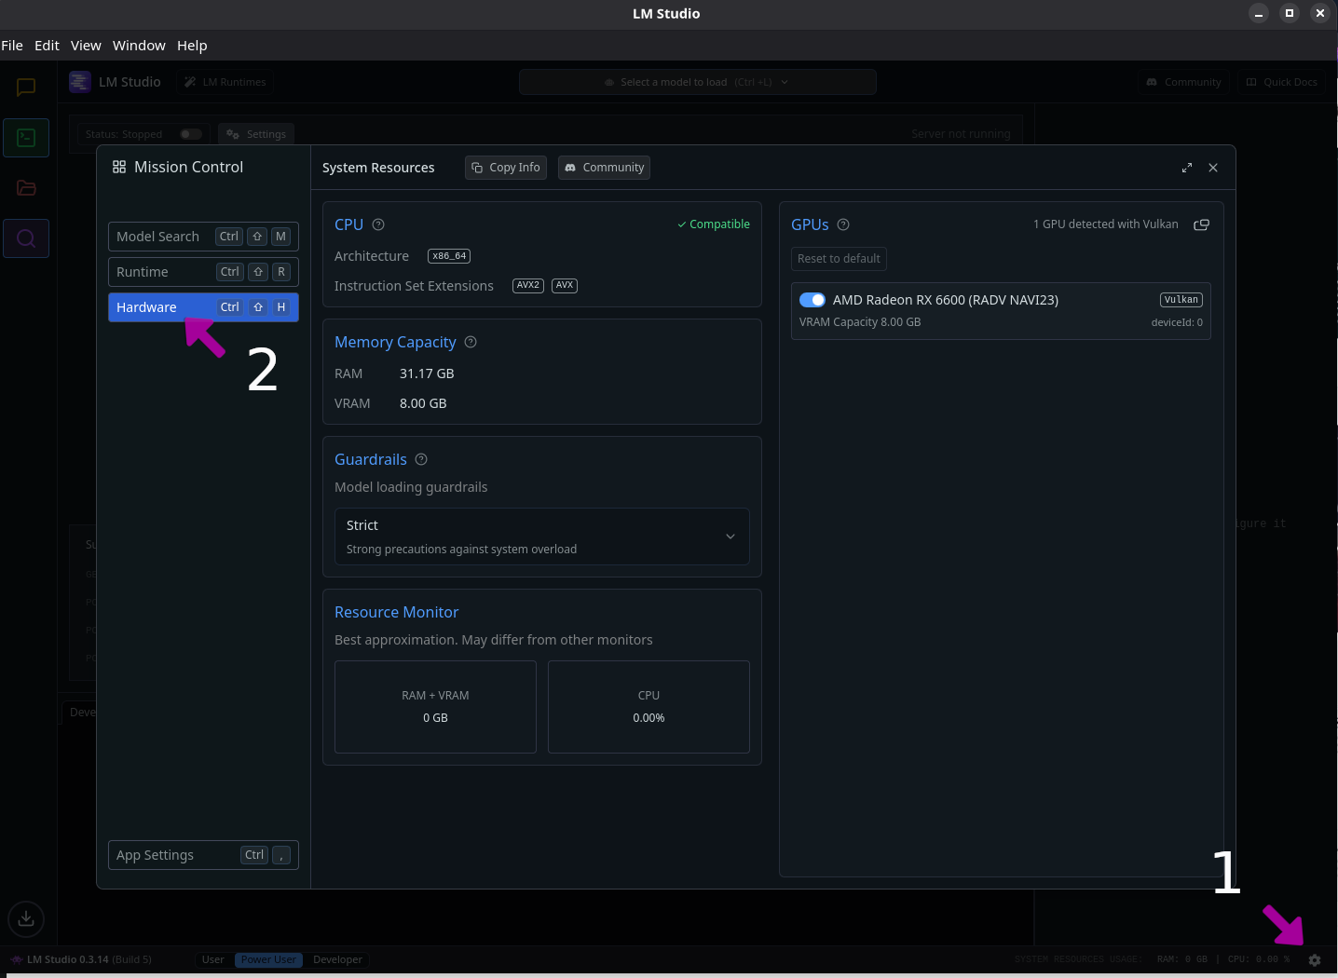Screen dimensions: 1338x978
Task: Open the Edit menu
Action: coord(47,46)
